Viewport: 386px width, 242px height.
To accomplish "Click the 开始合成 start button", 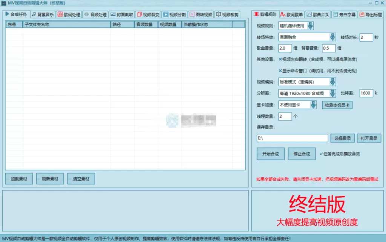I will 270,154.
